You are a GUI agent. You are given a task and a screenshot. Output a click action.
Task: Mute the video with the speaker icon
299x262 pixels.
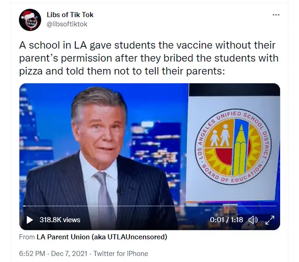pos(253,220)
